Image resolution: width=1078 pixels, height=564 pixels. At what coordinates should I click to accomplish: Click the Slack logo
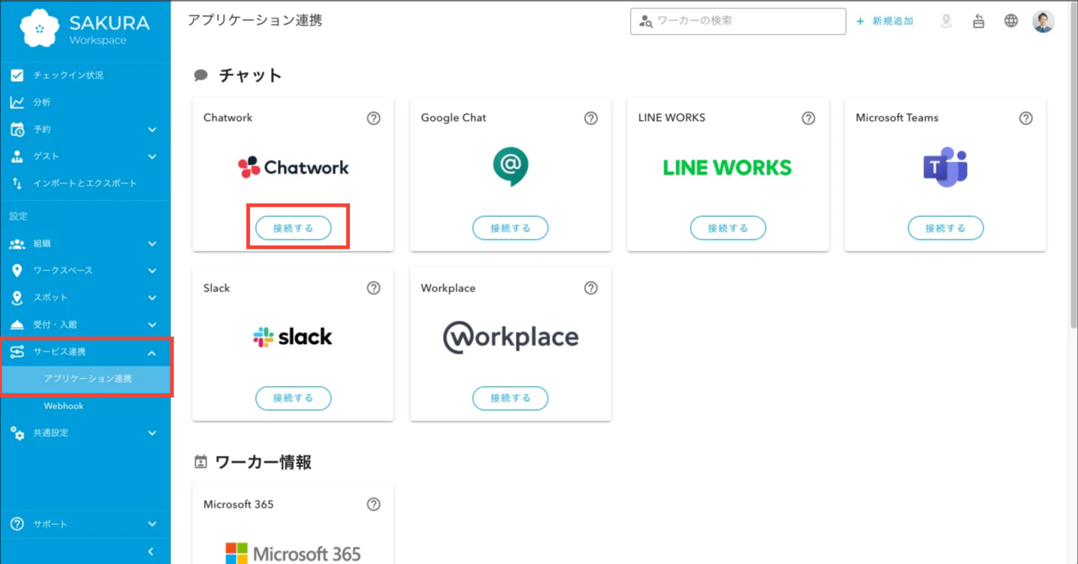pyautogui.click(x=293, y=337)
